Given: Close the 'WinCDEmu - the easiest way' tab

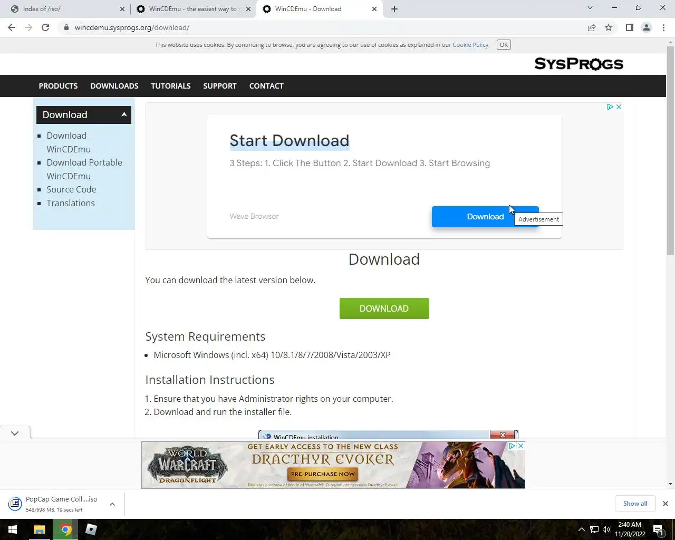Looking at the screenshot, I should point(248,9).
